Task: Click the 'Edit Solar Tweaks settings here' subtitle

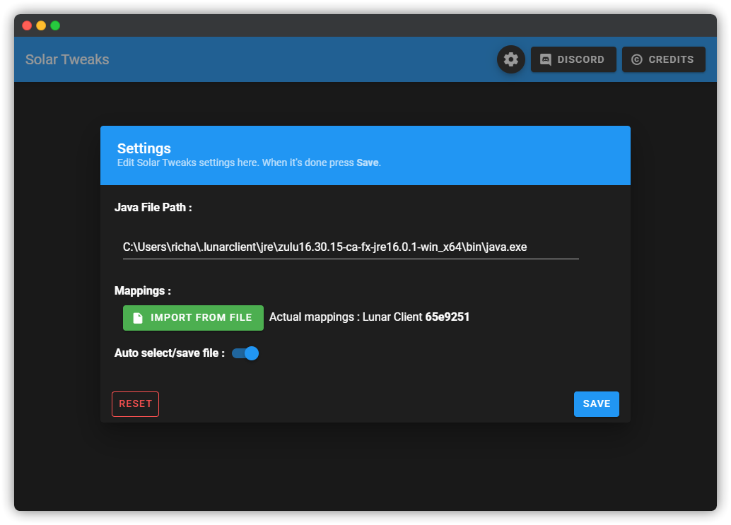Action: [x=249, y=163]
